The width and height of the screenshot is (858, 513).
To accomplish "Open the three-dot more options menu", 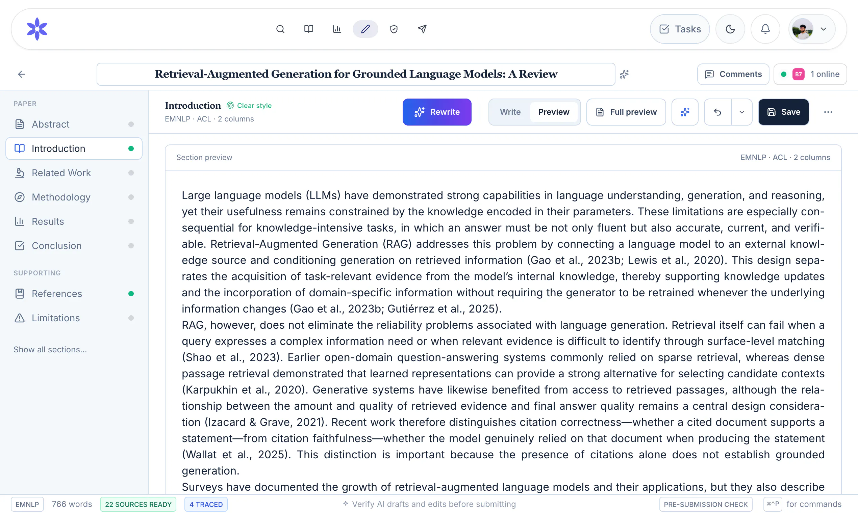I will click(828, 112).
